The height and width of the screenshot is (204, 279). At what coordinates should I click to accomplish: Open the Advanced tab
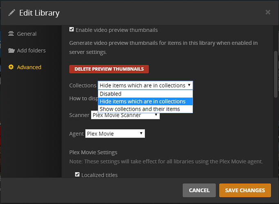29,67
